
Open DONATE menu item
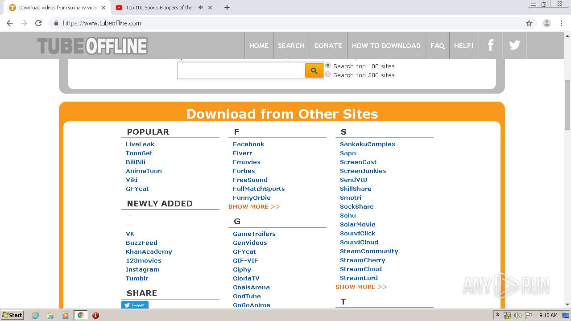coord(328,45)
